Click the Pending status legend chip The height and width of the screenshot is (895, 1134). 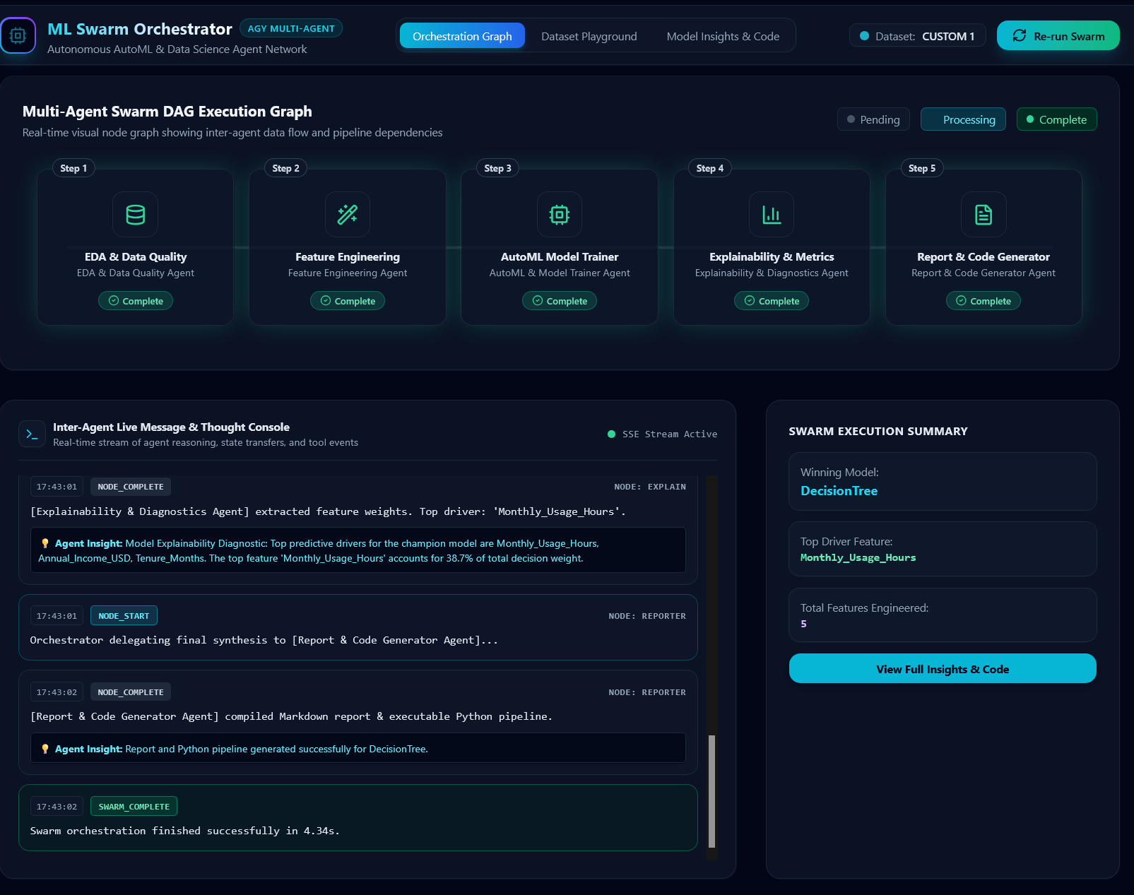pos(873,119)
